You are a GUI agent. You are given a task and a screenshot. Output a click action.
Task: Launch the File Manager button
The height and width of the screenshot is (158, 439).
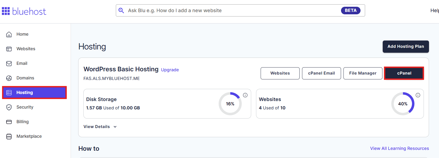coord(363,73)
